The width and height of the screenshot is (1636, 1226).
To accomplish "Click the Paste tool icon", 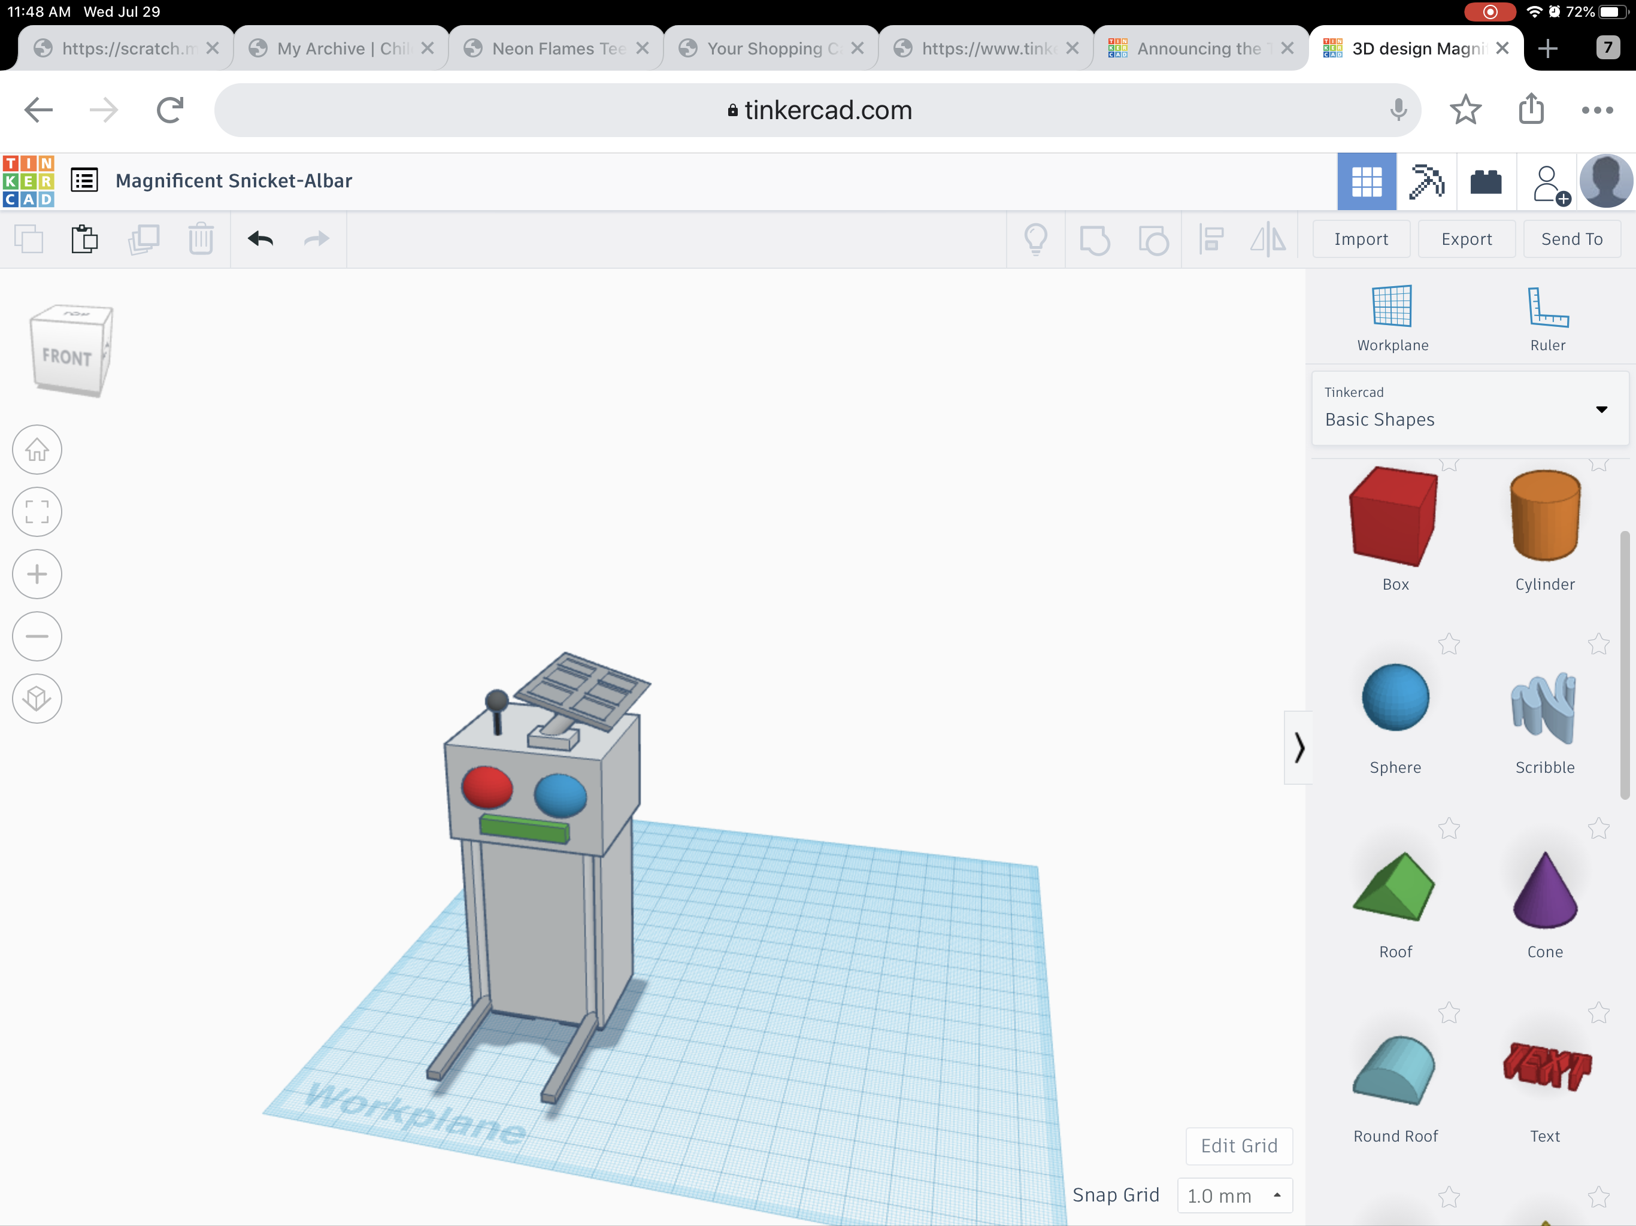I will (85, 239).
